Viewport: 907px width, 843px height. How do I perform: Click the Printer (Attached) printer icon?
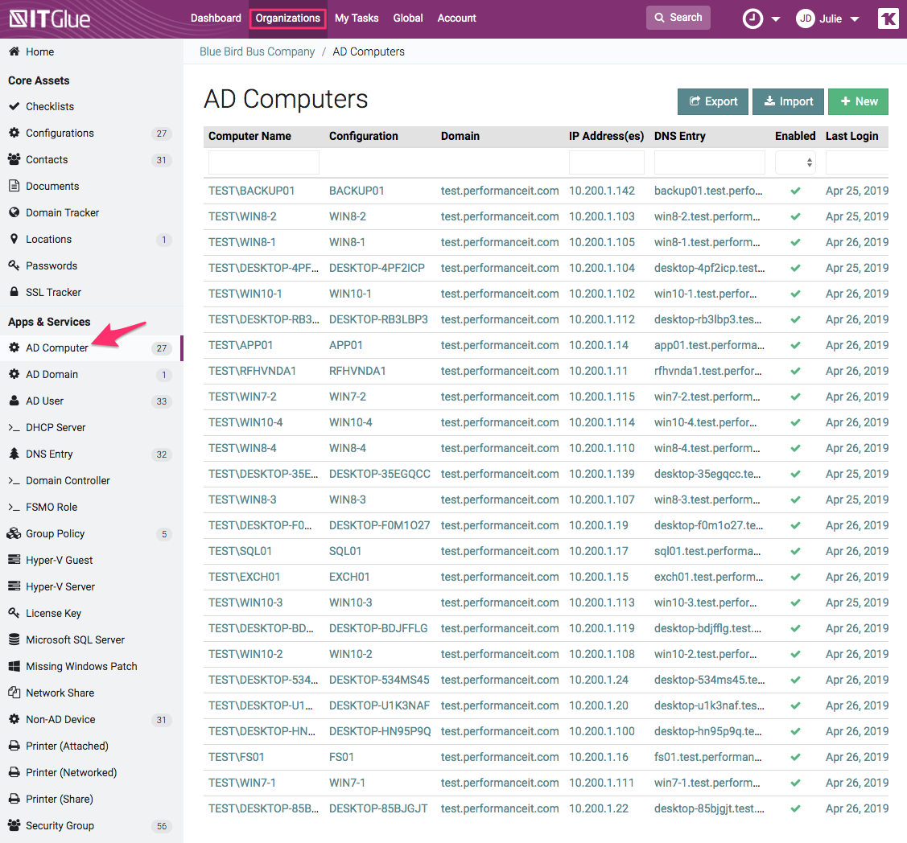(x=14, y=746)
